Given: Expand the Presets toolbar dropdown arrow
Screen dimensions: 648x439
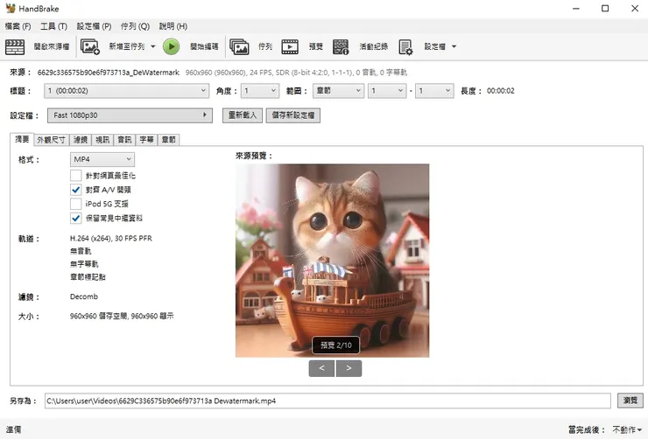Looking at the screenshot, I should 454,46.
